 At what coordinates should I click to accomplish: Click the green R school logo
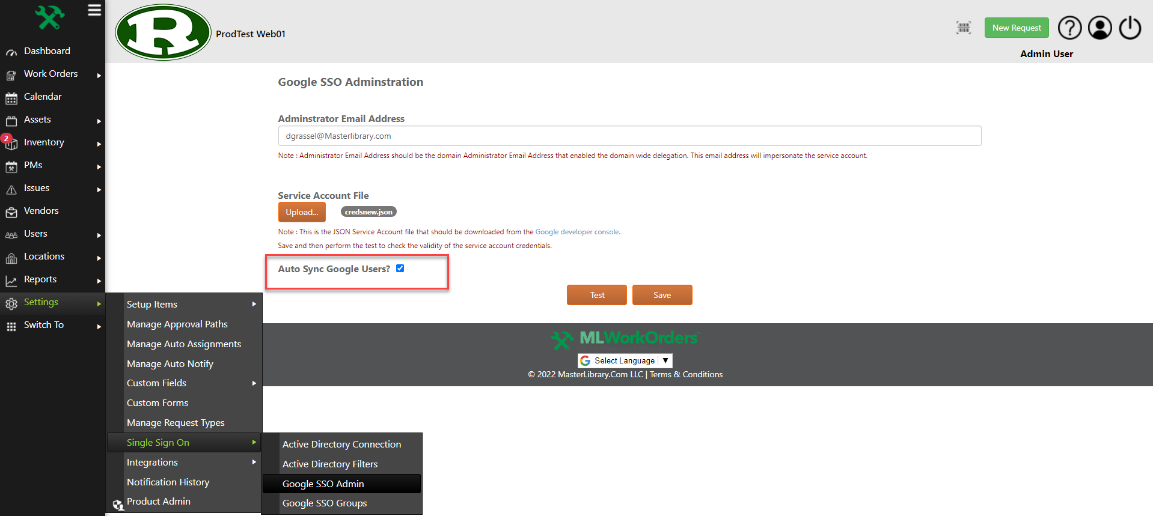click(163, 32)
